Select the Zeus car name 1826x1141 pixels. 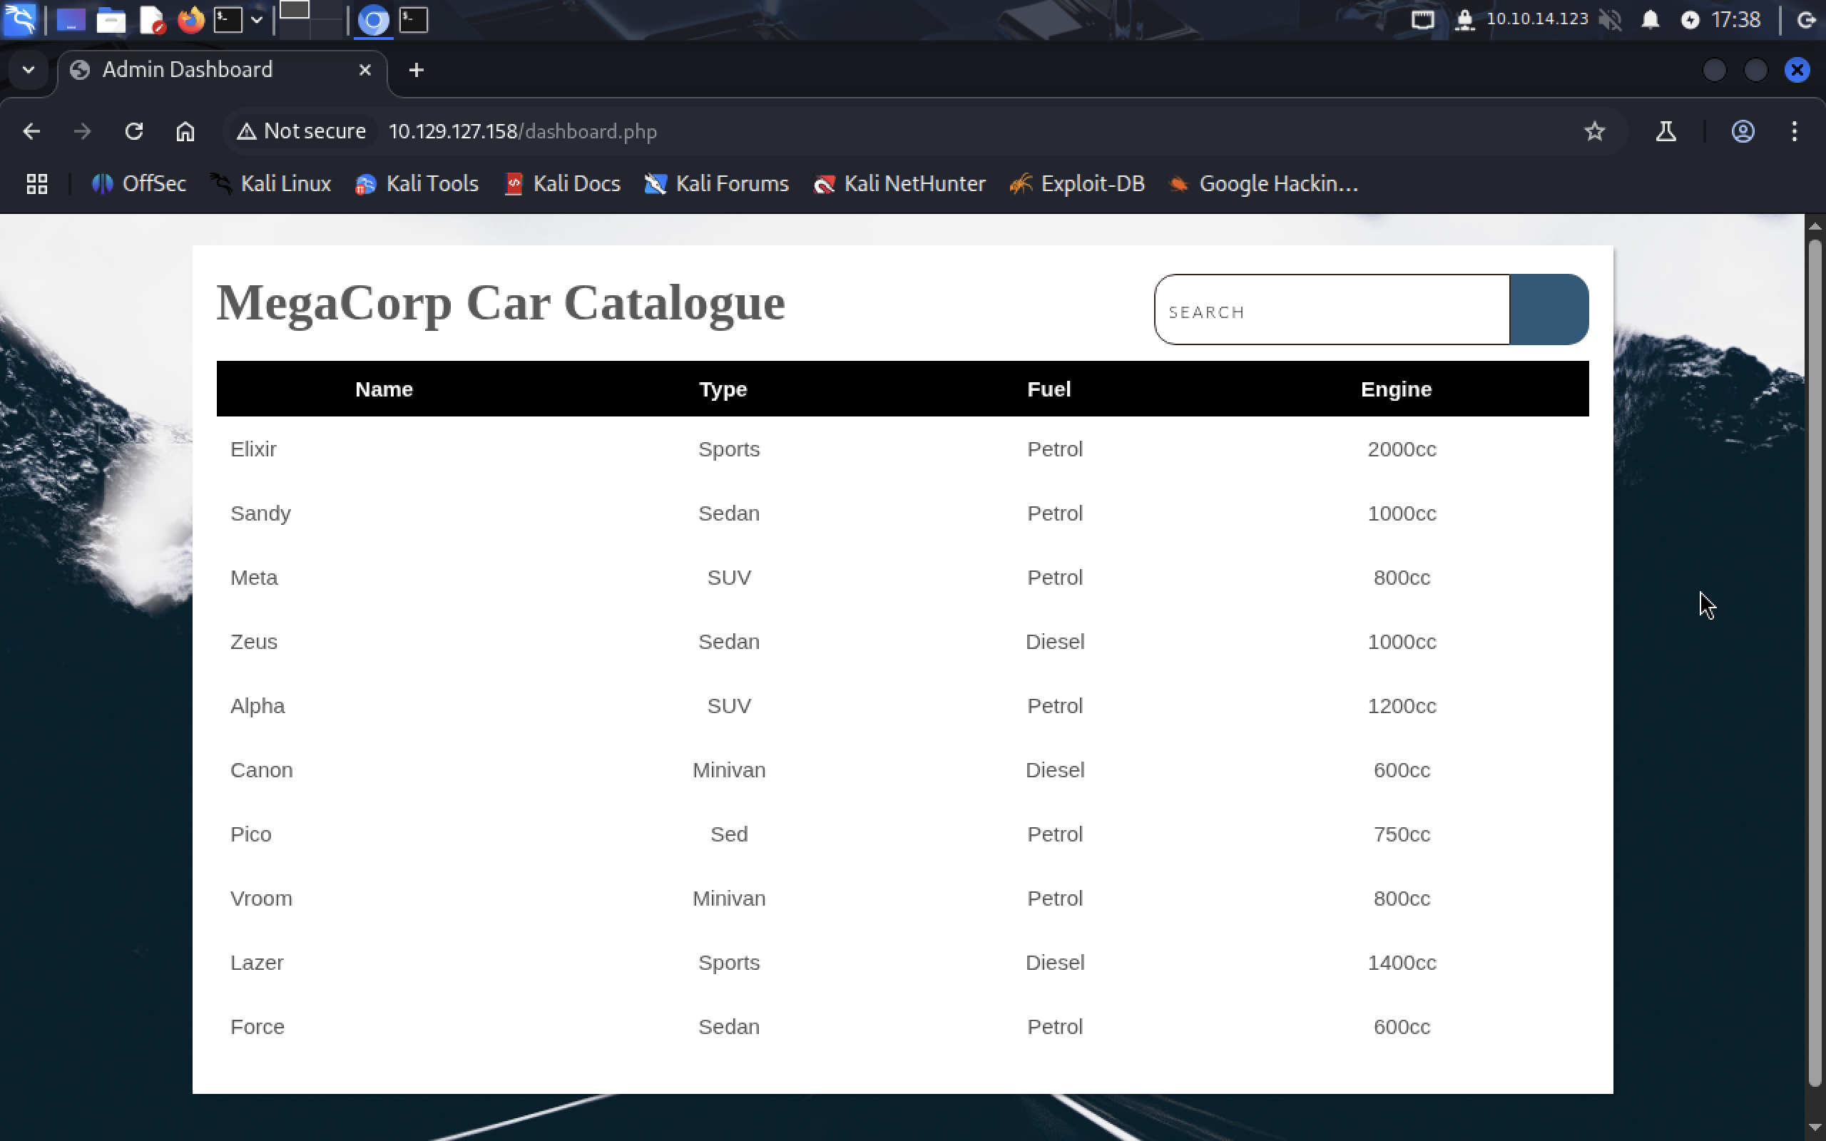coord(253,641)
